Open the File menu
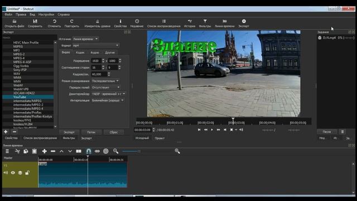This screenshot has height=201, width=357. (8, 15)
